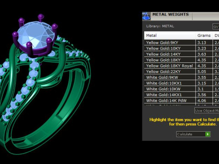Click the green arrow on Calculate
The image size is (219, 164).
point(208,134)
